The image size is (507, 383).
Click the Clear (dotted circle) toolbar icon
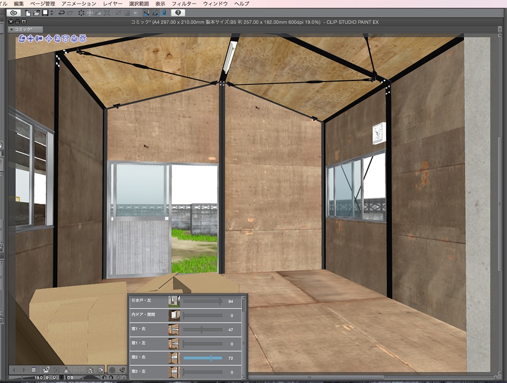click(81, 13)
